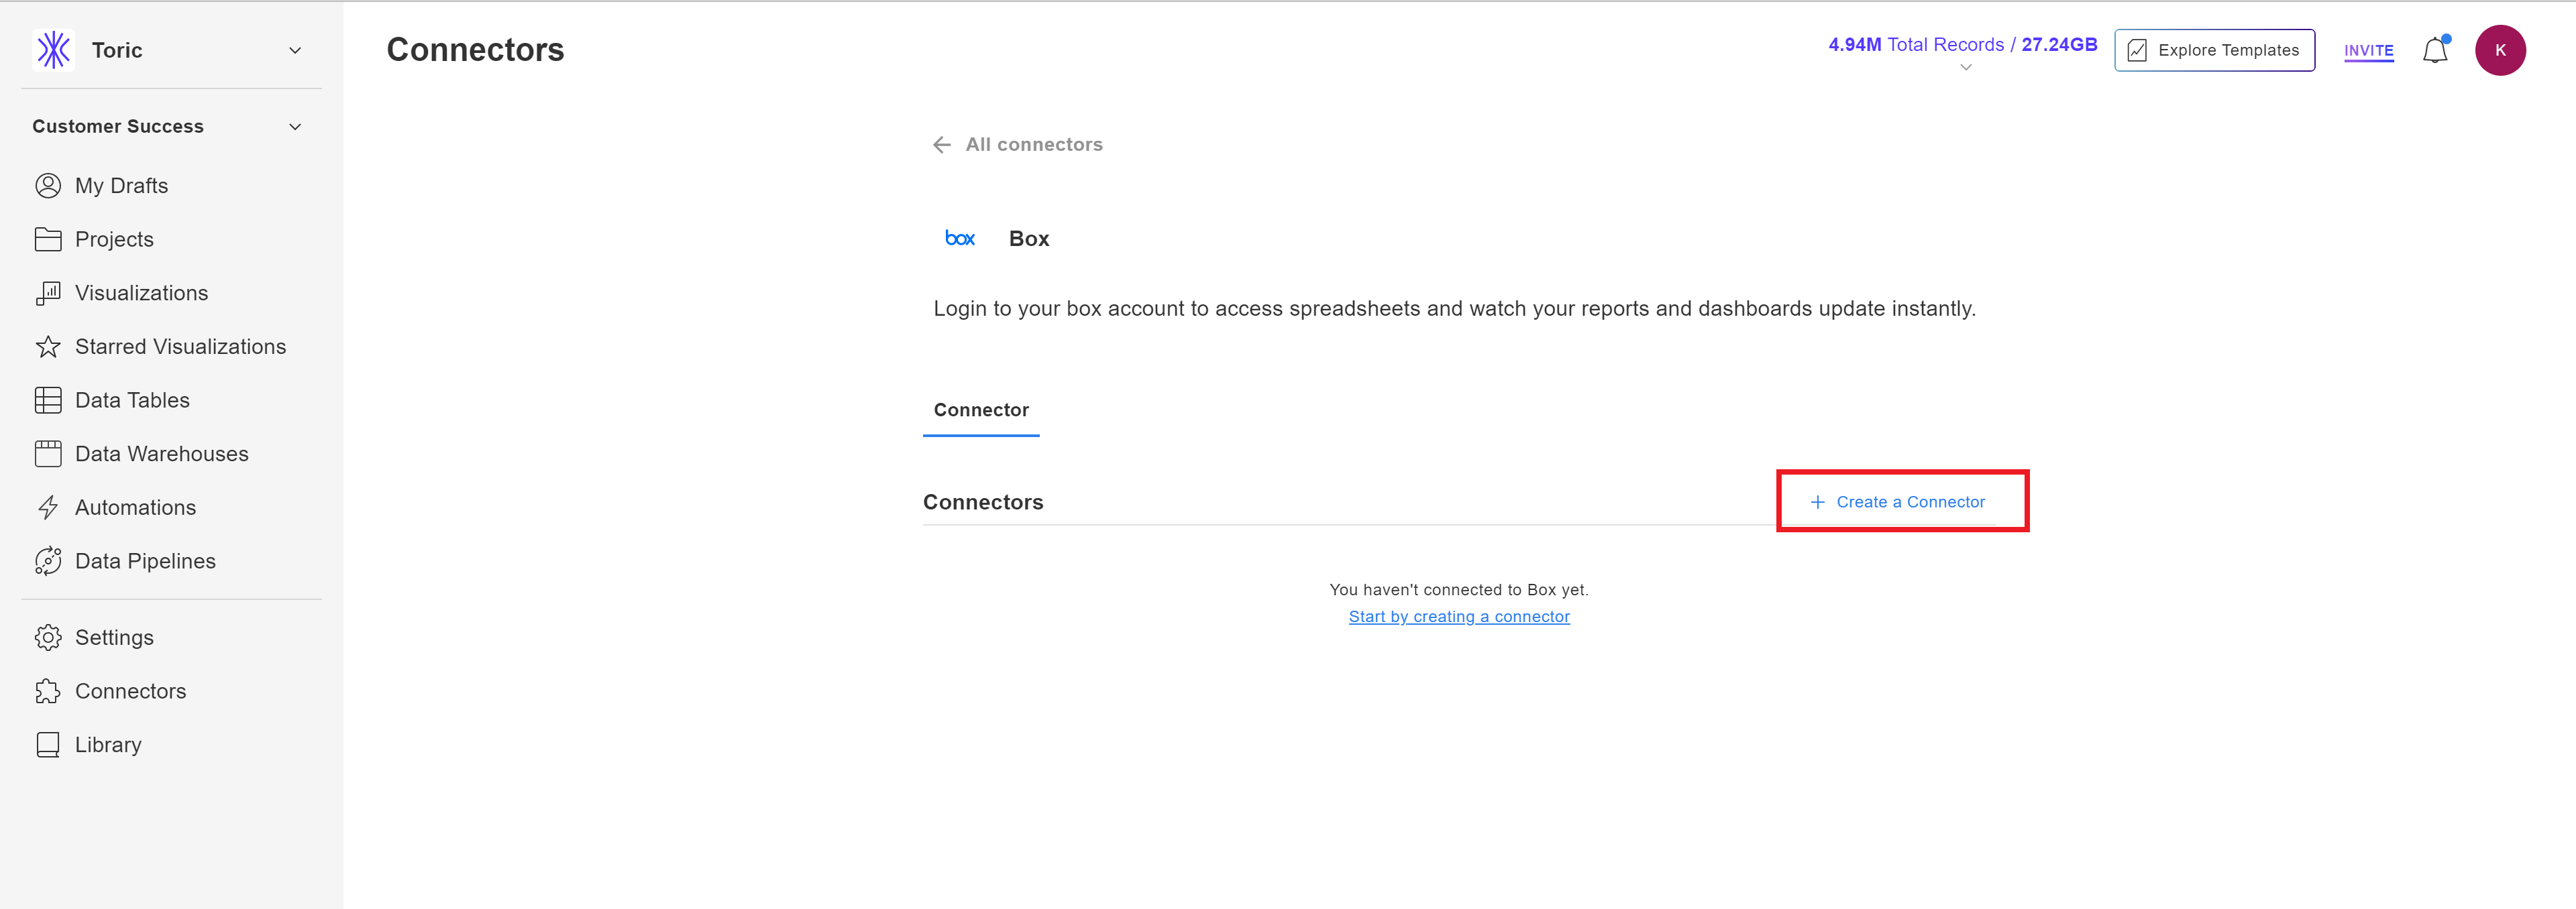Click the plus icon in Create a Connector
Viewport: 2576px width, 909px height.
(1817, 503)
